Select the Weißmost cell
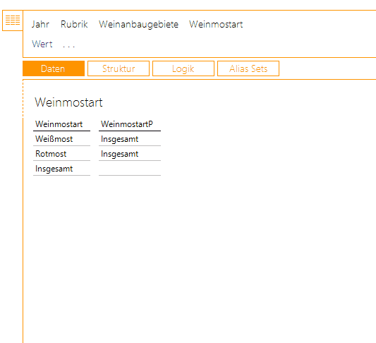Screen dimensions: 376x343 tap(61, 139)
